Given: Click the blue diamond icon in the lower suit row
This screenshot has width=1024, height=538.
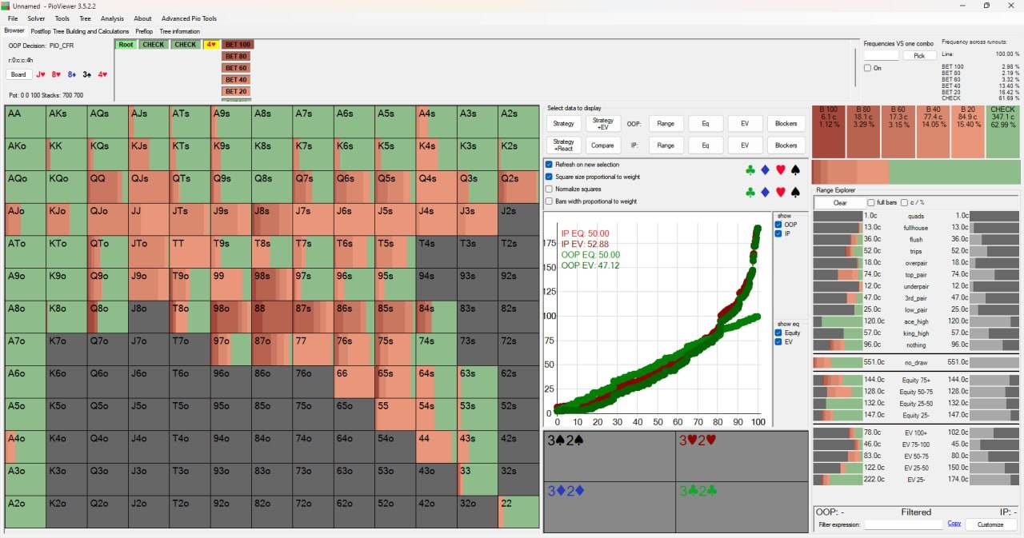Looking at the screenshot, I should coord(766,193).
